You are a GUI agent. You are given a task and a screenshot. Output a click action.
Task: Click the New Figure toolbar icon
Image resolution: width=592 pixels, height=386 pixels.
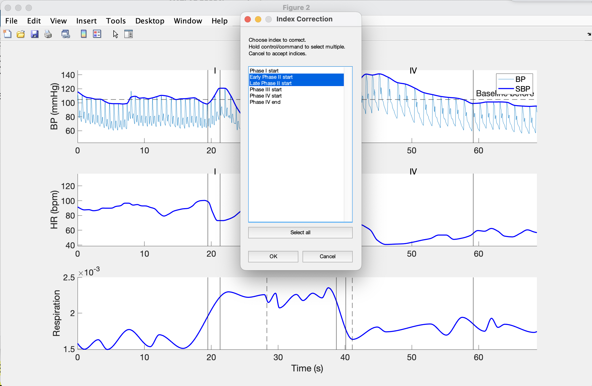tap(7, 34)
